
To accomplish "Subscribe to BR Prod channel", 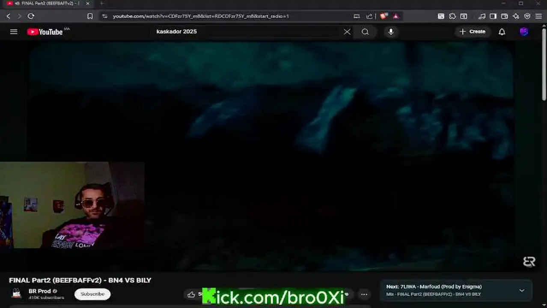I will [x=92, y=294].
